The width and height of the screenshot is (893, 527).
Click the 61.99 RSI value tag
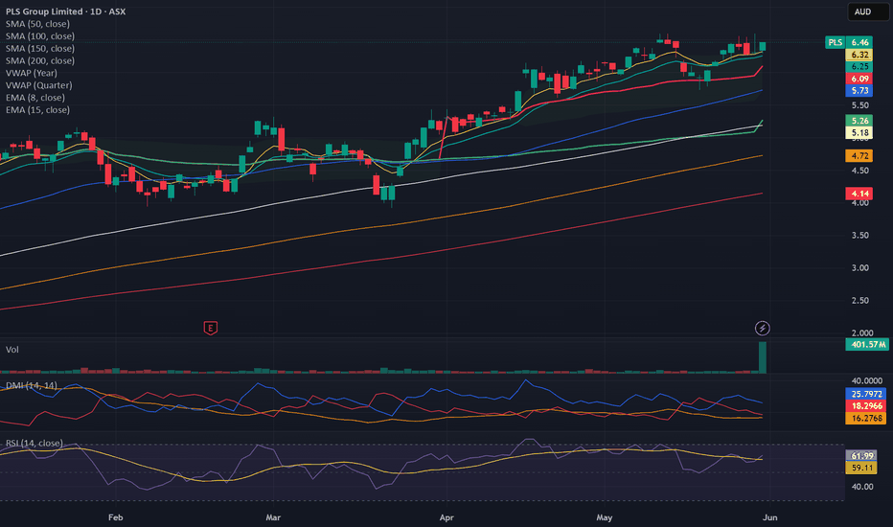pyautogui.click(x=861, y=456)
